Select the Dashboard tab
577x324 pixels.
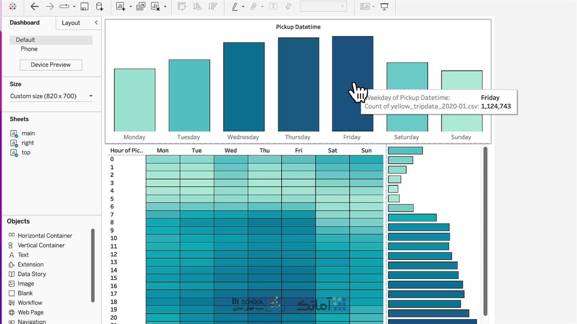(x=25, y=22)
